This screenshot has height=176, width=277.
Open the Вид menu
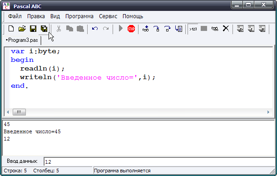pos(55,16)
